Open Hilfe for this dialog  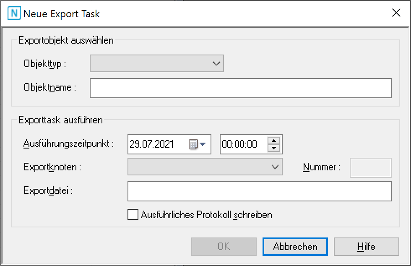(x=366, y=247)
